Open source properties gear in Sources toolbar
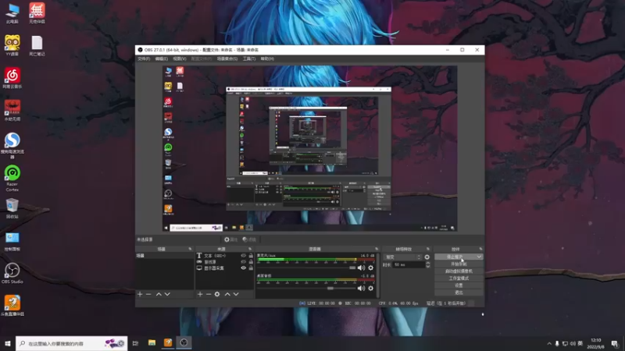Screen dimensions: 625x351 click(x=217, y=294)
